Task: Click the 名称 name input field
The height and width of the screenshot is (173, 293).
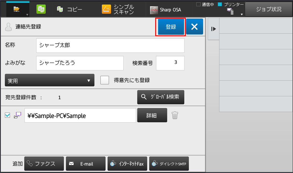Action: point(110,46)
